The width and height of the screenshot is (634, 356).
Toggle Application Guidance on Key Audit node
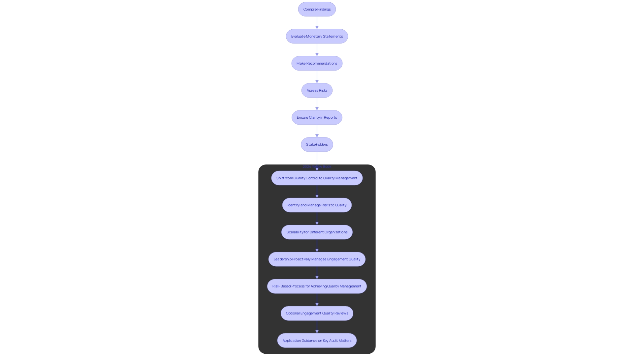(x=317, y=340)
